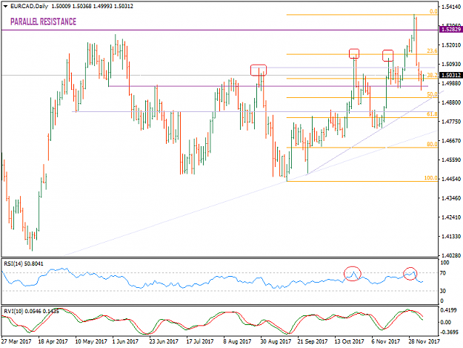This screenshot has height=348, width=463.
Task: Click the 1.43460 price scale value
Action: point(451,198)
